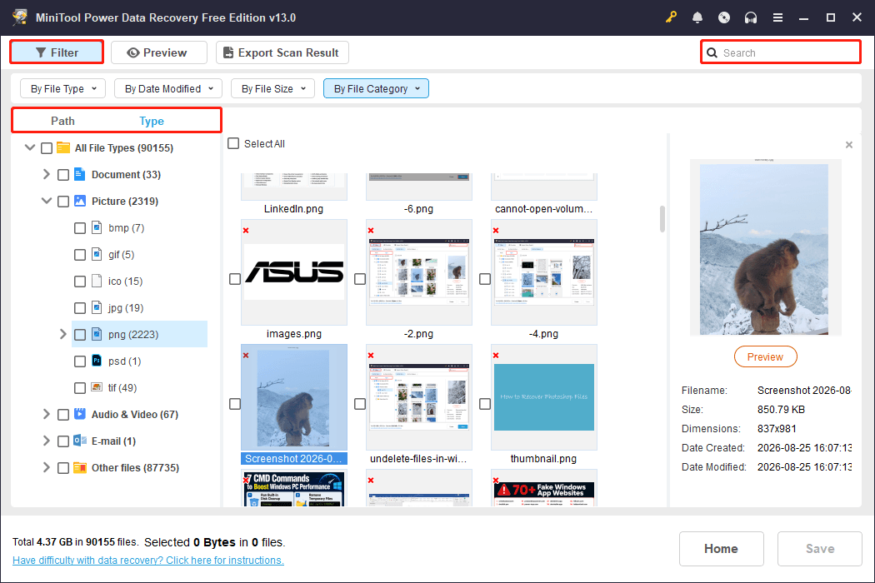The width and height of the screenshot is (875, 583).
Task: Click the ico file type icon
Action: (97, 281)
